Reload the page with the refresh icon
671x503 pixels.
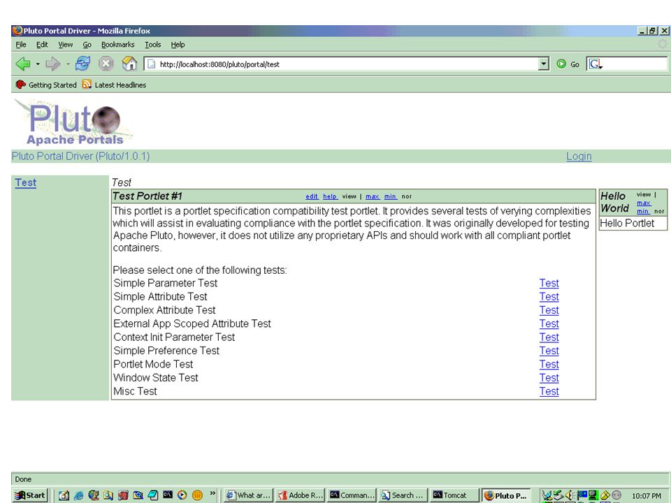pyautogui.click(x=82, y=64)
